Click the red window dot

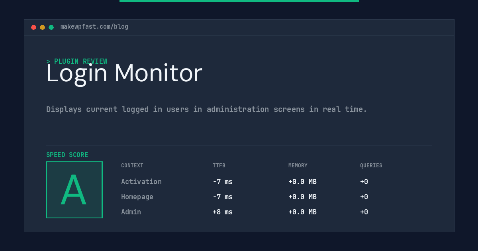click(33, 27)
